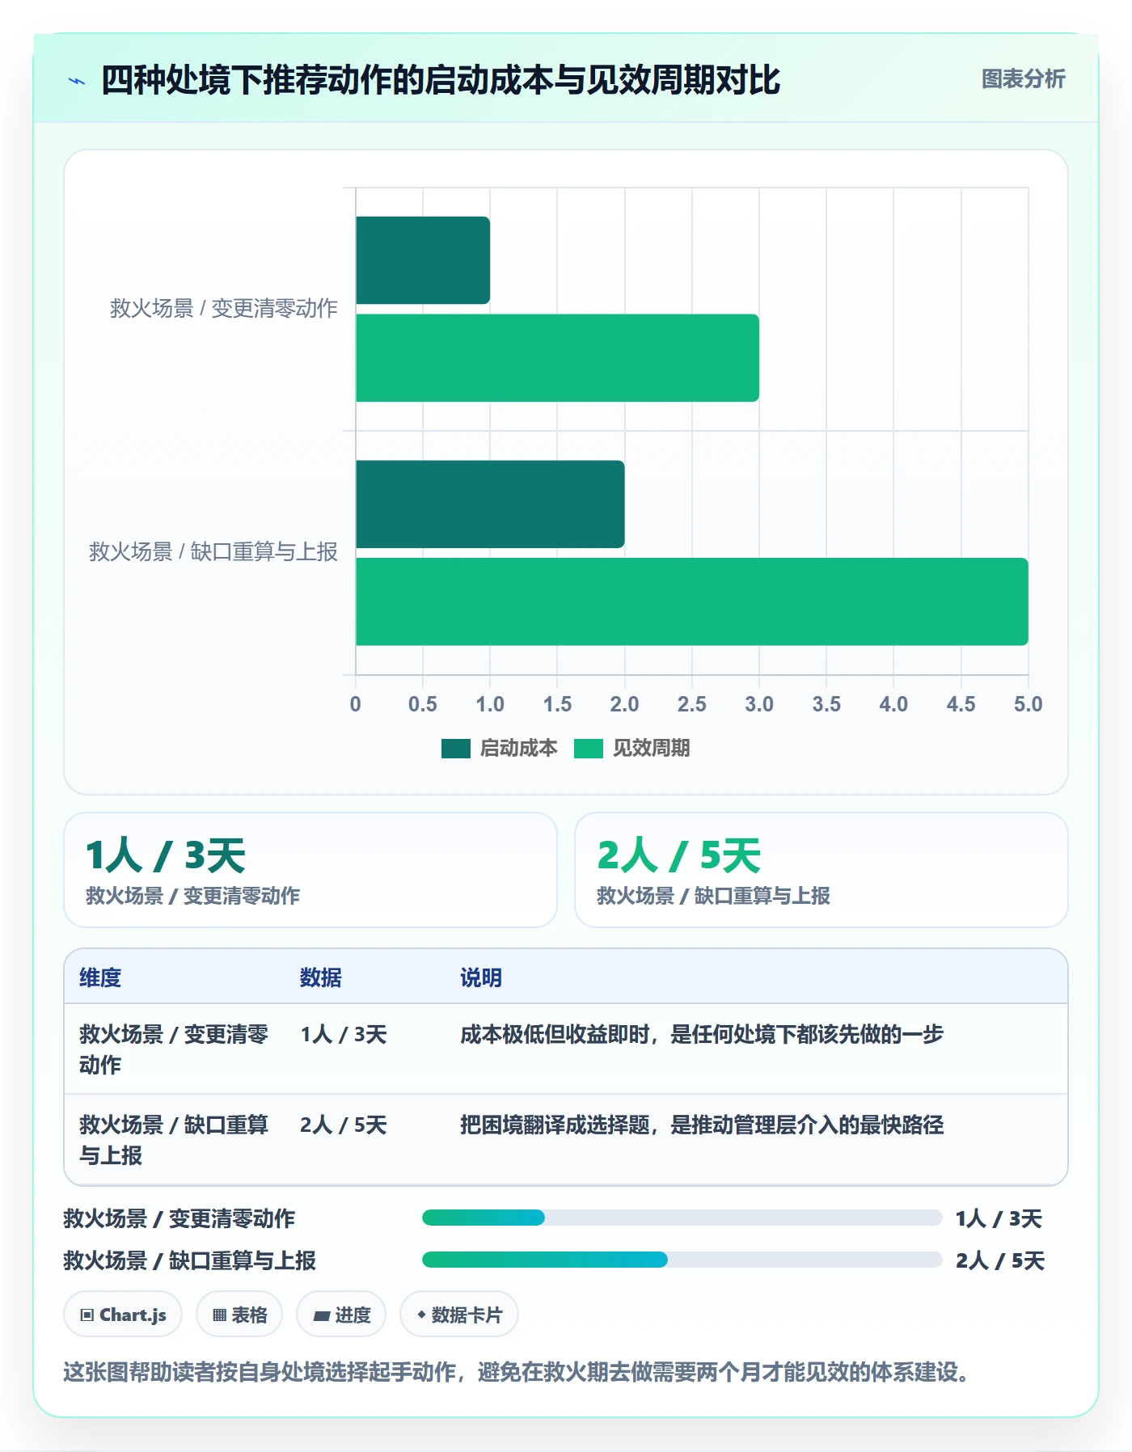Click x-axis tick label 5.0

(x=1029, y=704)
